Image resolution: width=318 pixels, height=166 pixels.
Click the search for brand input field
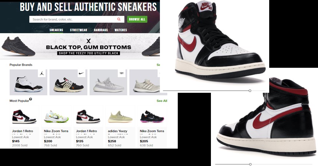click(x=76, y=19)
